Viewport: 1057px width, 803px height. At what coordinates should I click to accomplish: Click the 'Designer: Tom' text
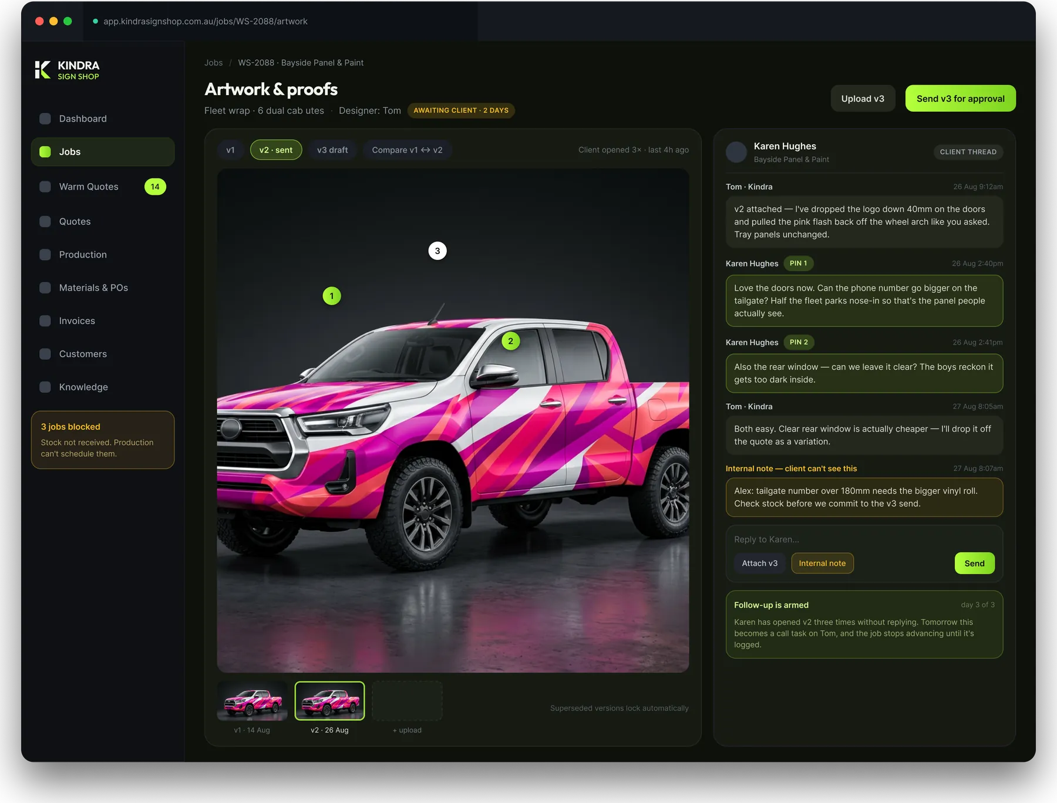click(x=370, y=110)
